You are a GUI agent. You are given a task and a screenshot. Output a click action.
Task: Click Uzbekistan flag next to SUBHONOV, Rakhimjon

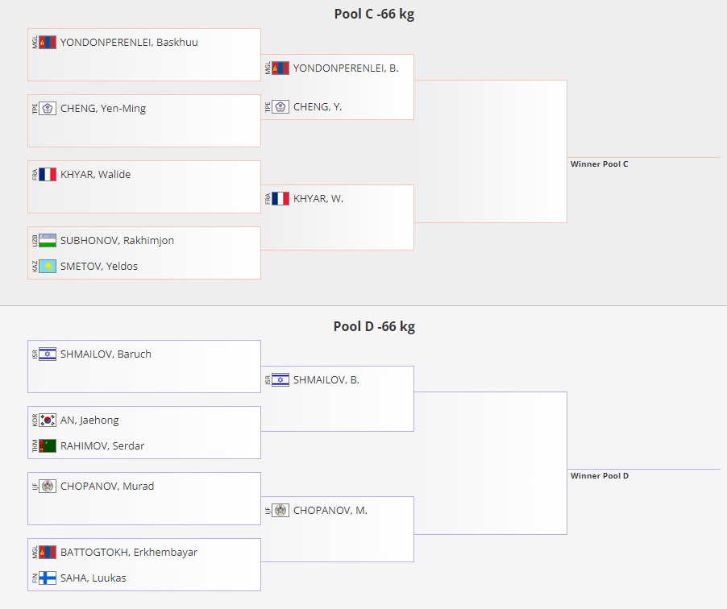(x=48, y=241)
